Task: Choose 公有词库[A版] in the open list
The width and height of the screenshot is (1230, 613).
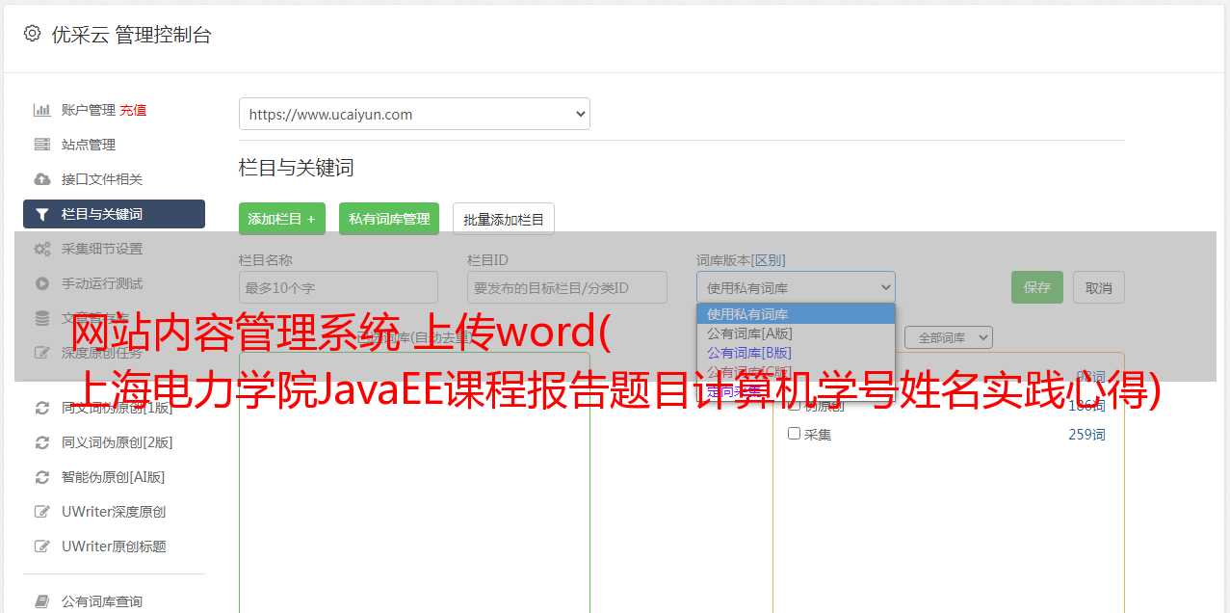Action: 796,333
